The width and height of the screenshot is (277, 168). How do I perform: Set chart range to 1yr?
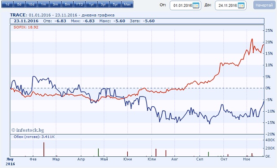[x=91, y=4]
